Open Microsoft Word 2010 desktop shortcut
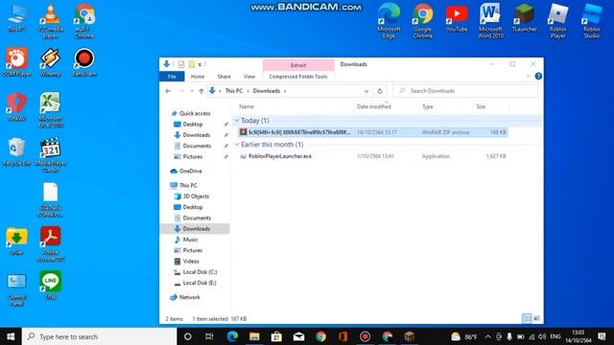Image resolution: width=614 pixels, height=345 pixels. [490, 21]
